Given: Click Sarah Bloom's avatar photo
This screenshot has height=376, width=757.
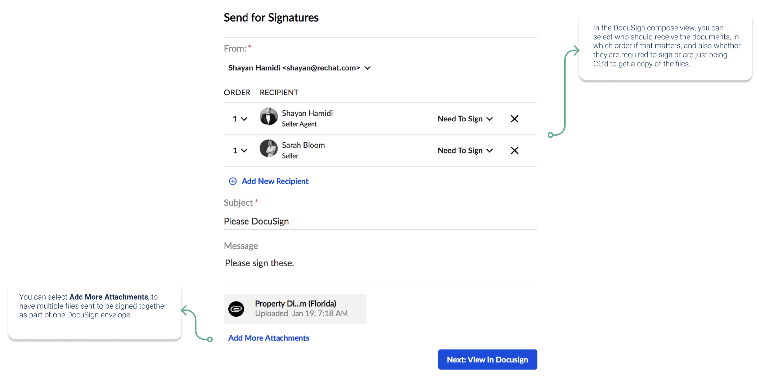Looking at the screenshot, I should (268, 148).
